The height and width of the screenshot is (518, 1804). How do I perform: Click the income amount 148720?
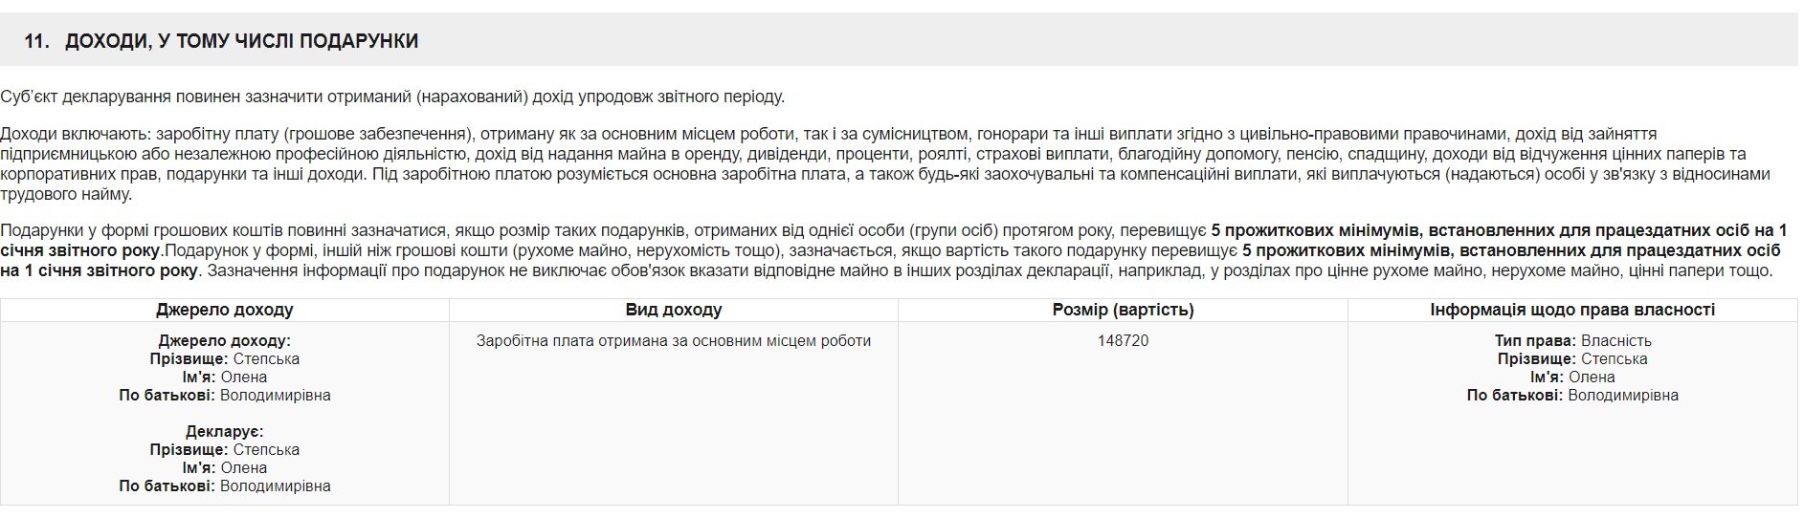point(1123,340)
